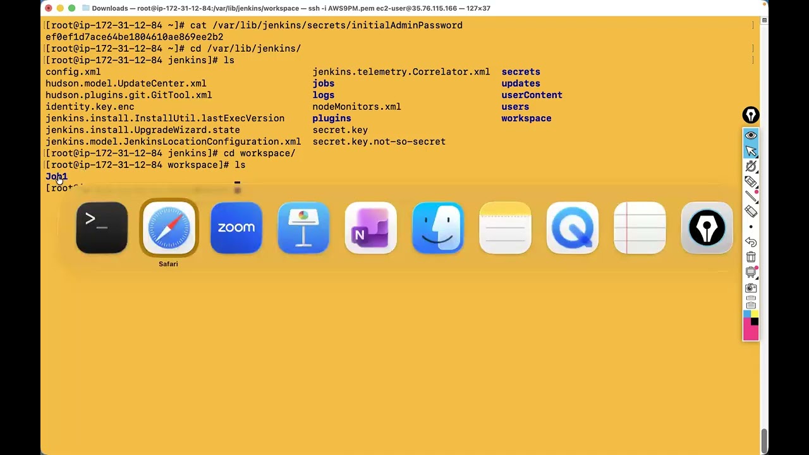The height and width of the screenshot is (455, 809).
Task: Click 'hudson.model.UpdateCenter.xml' in listing
Action: coord(126,83)
